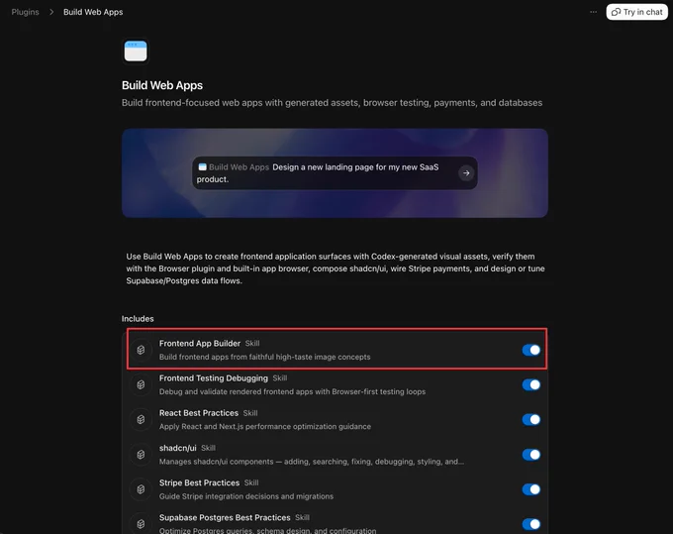Click 'Guide Stripe integration decisions and migrations' text

point(246,496)
